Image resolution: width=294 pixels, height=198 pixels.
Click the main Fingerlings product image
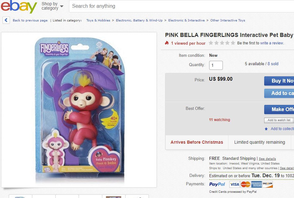(79, 110)
